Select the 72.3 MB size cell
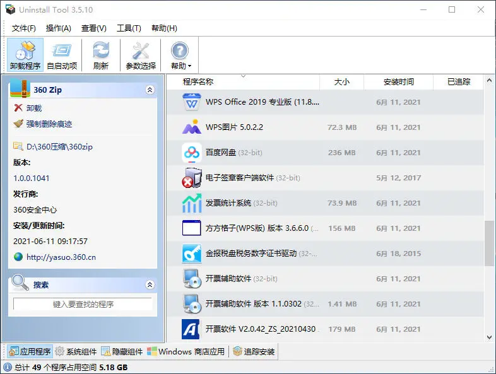The image size is (496, 374). (342, 127)
